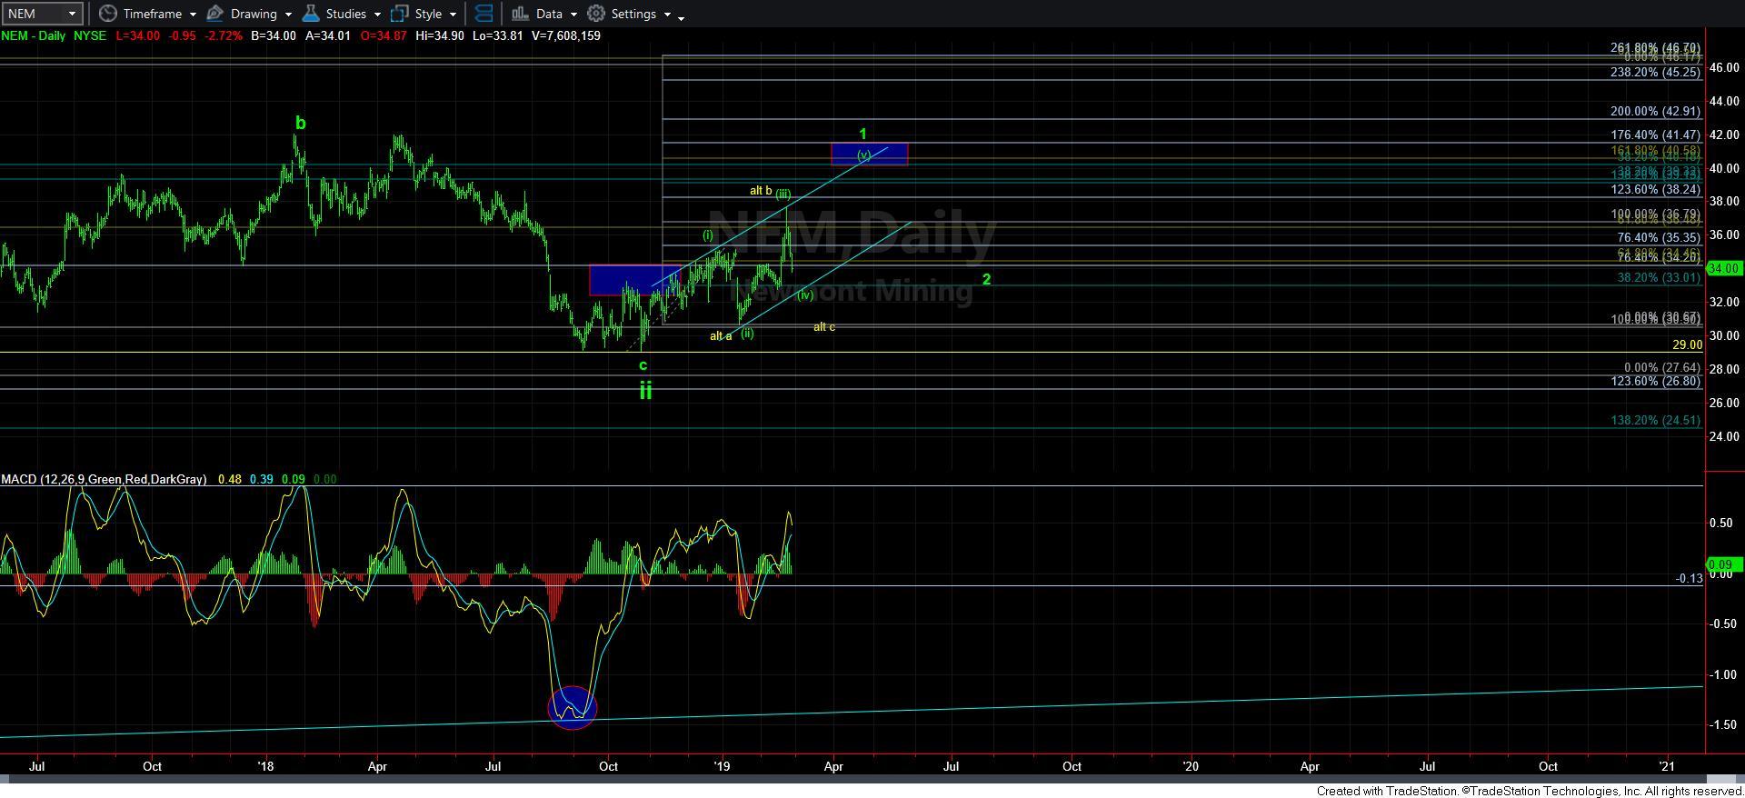Click the green '1' wave label
This screenshot has height=798, width=1745.
(863, 135)
